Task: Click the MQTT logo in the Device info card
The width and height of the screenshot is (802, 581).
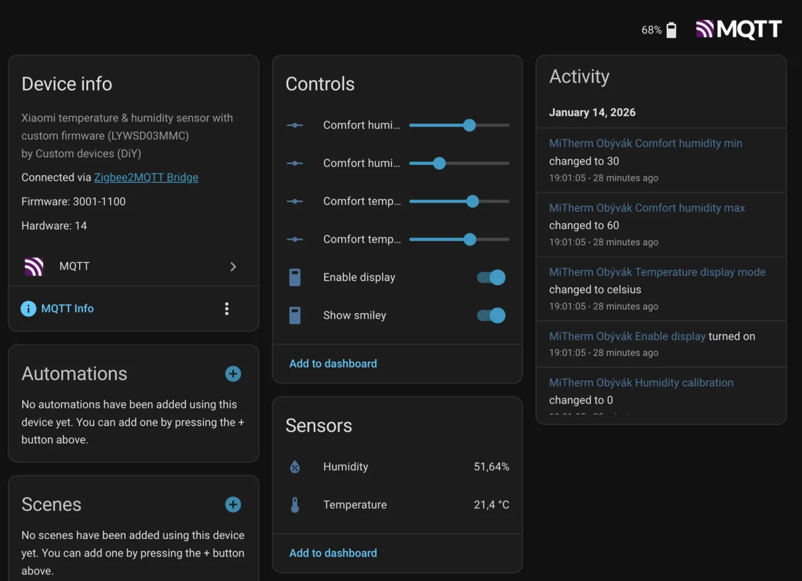Action: (34, 266)
